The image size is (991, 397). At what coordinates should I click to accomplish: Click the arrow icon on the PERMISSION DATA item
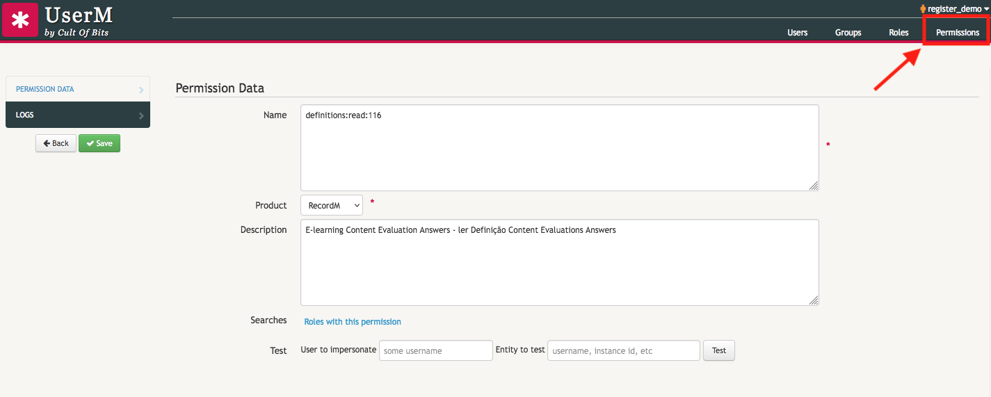(141, 90)
